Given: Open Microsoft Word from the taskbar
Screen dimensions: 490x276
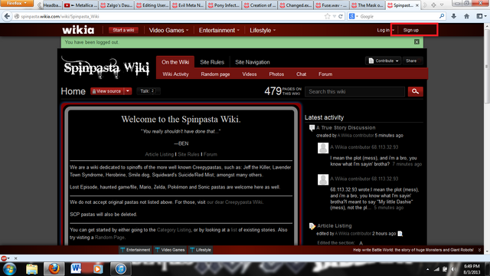Looking at the screenshot, I should click(x=76, y=269).
